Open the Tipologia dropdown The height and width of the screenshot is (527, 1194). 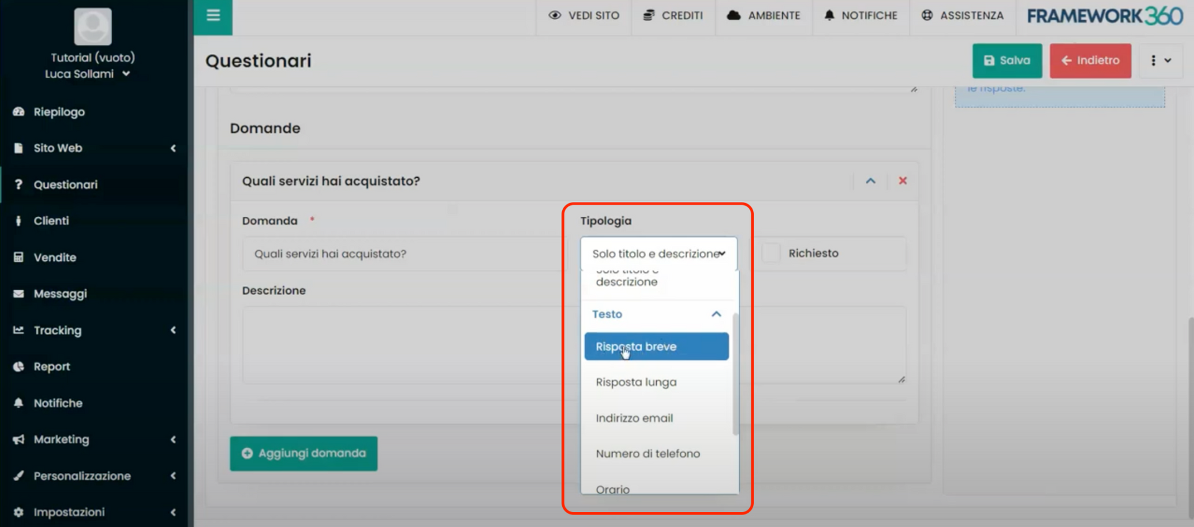[x=659, y=254]
